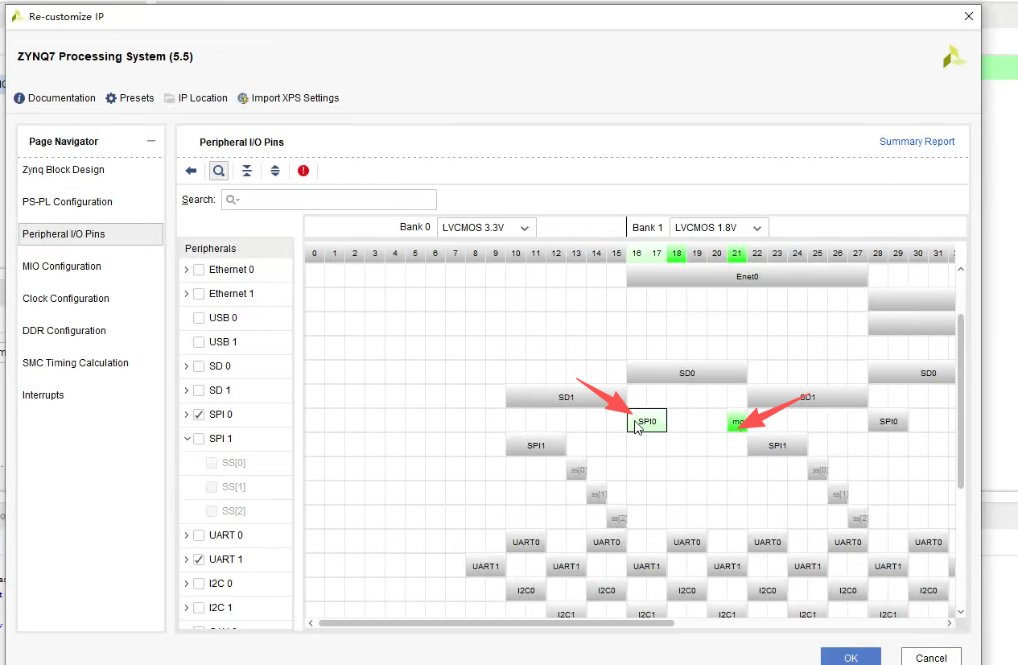The height and width of the screenshot is (665, 1018).
Task: Enable the I2C 0 checkbox
Action: (x=199, y=584)
